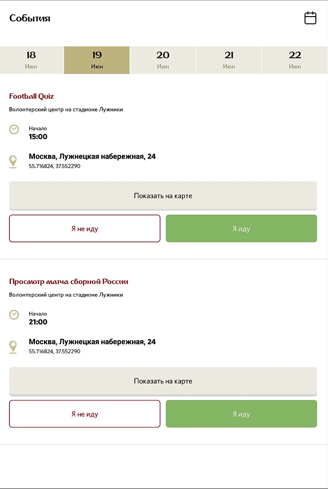Click the coordinates under the Russia match address

point(54,351)
